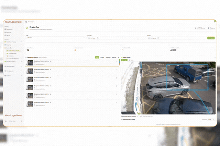Image resolution: width=220 pixels, height=146 pixels.
Task: Click inside the From date input field
Action: [117, 38]
